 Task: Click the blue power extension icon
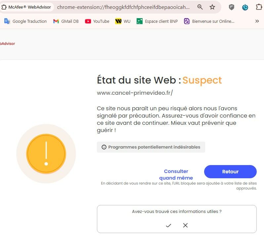[x=245, y=7]
